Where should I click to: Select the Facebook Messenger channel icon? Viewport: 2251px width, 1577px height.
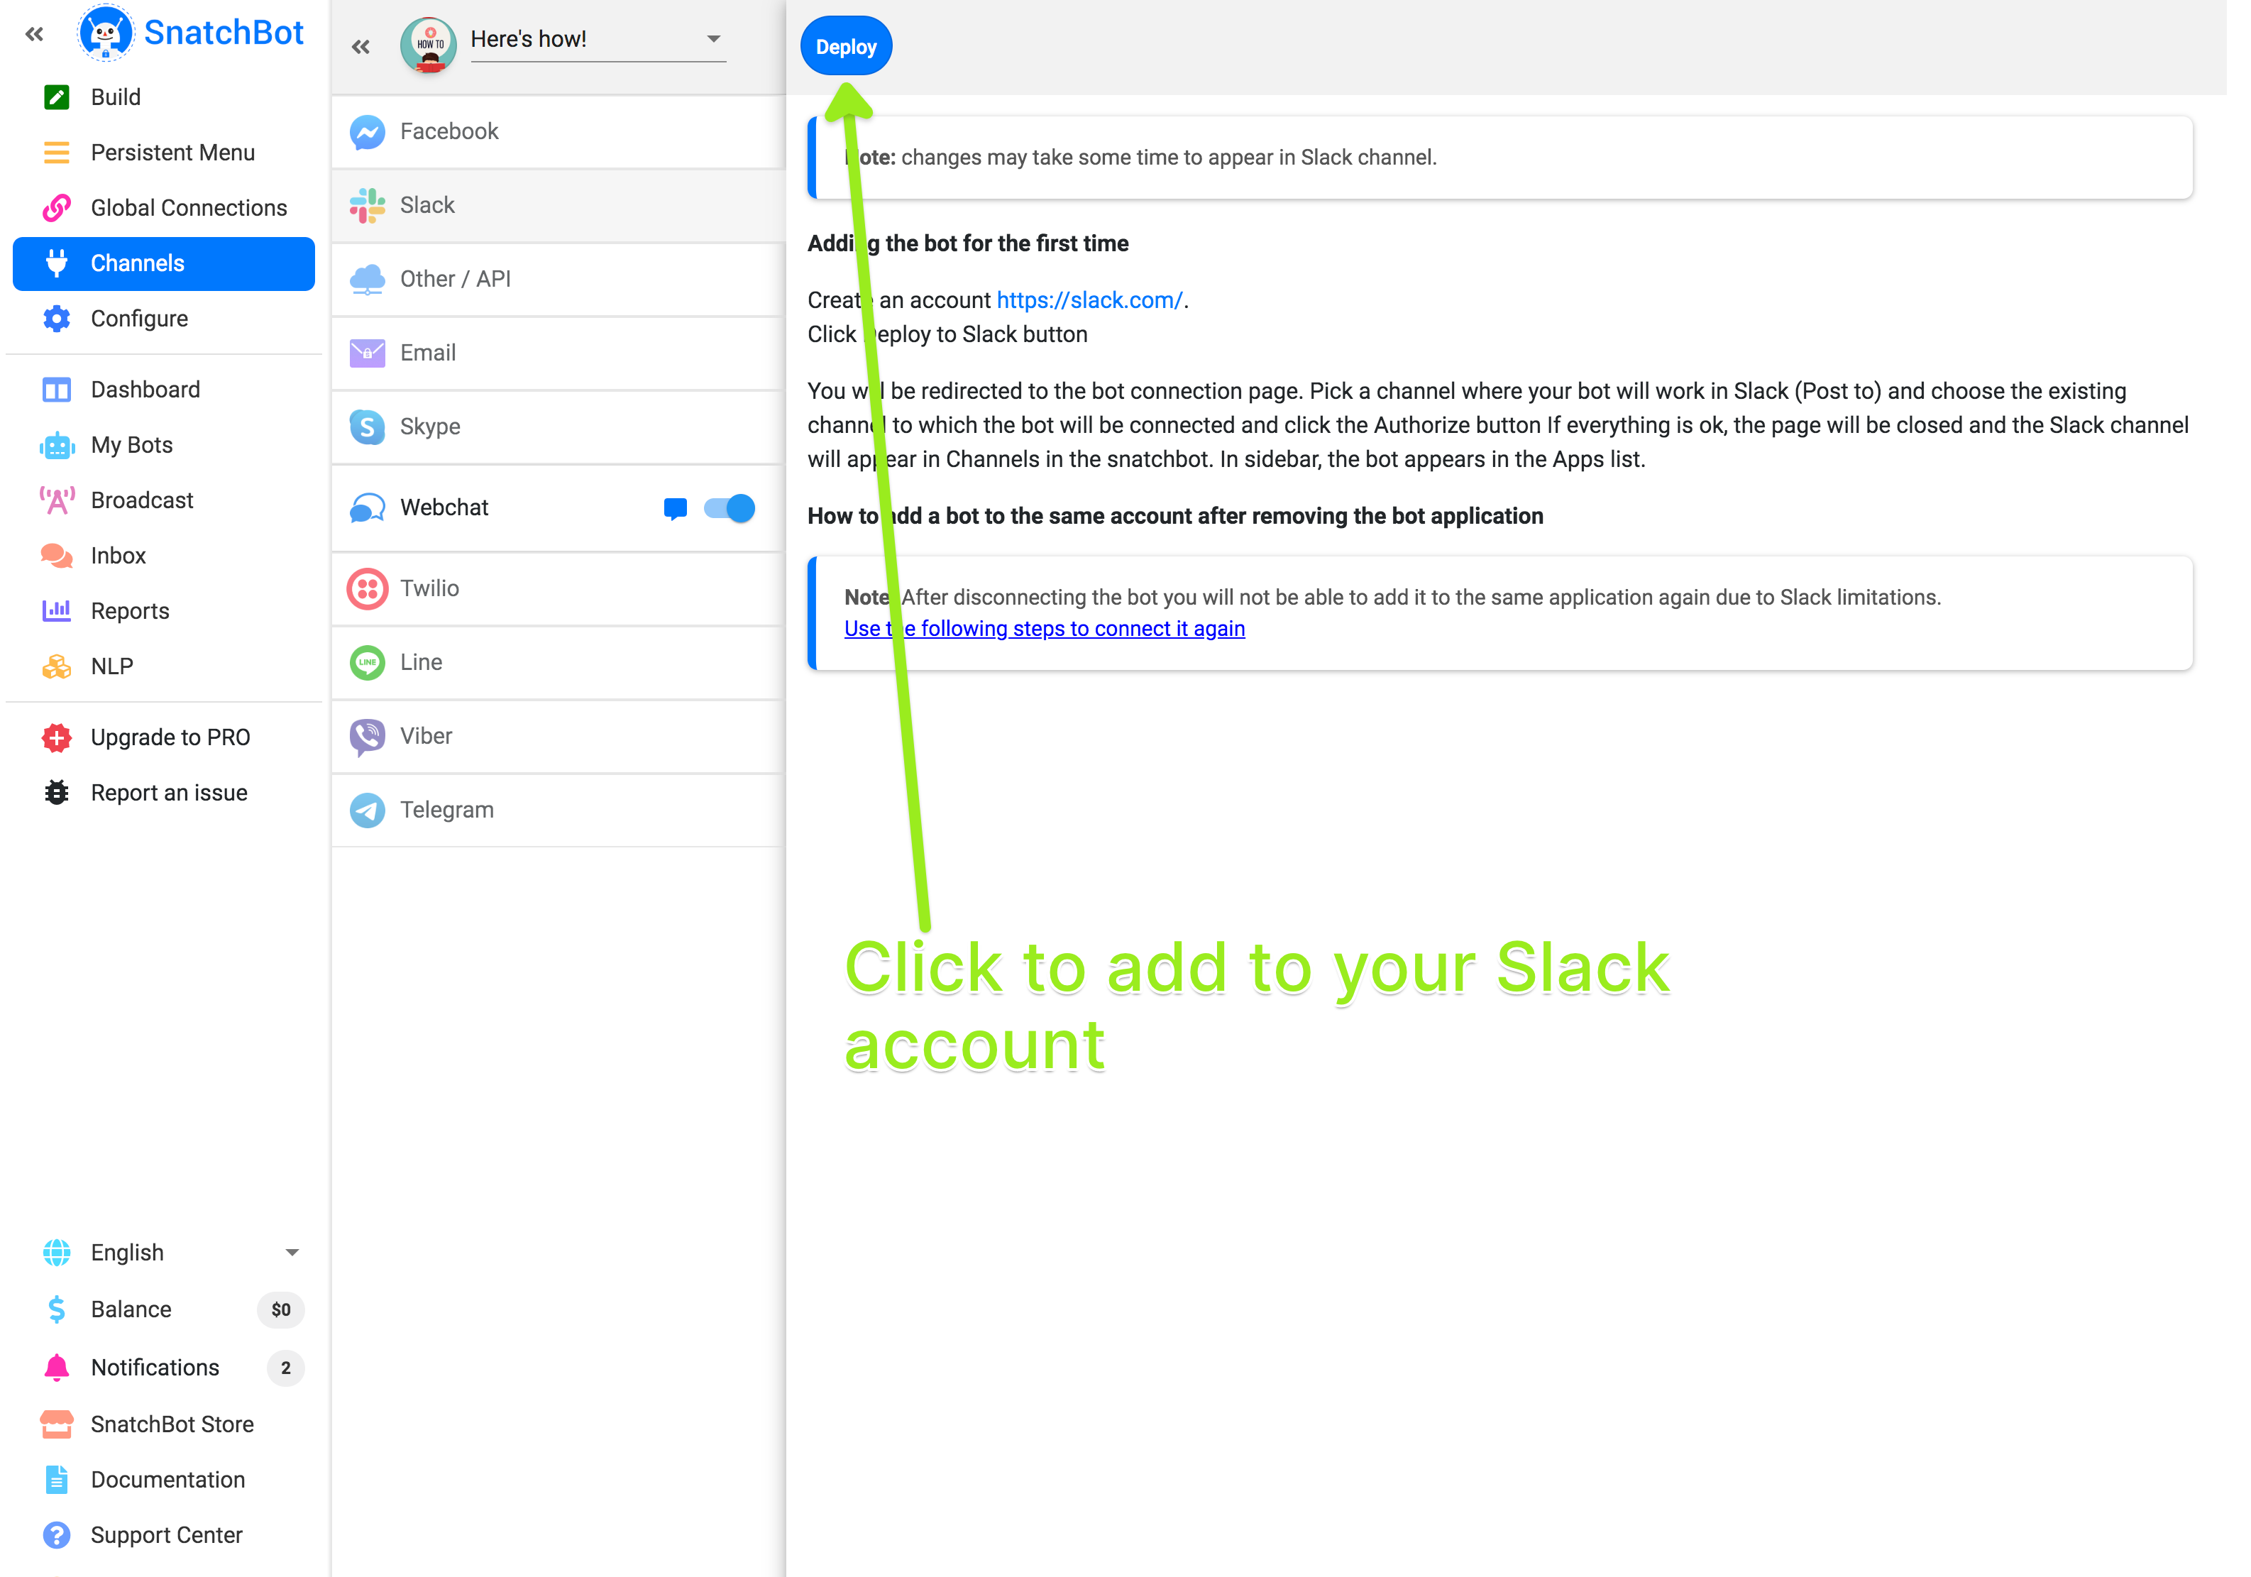pyautogui.click(x=368, y=131)
